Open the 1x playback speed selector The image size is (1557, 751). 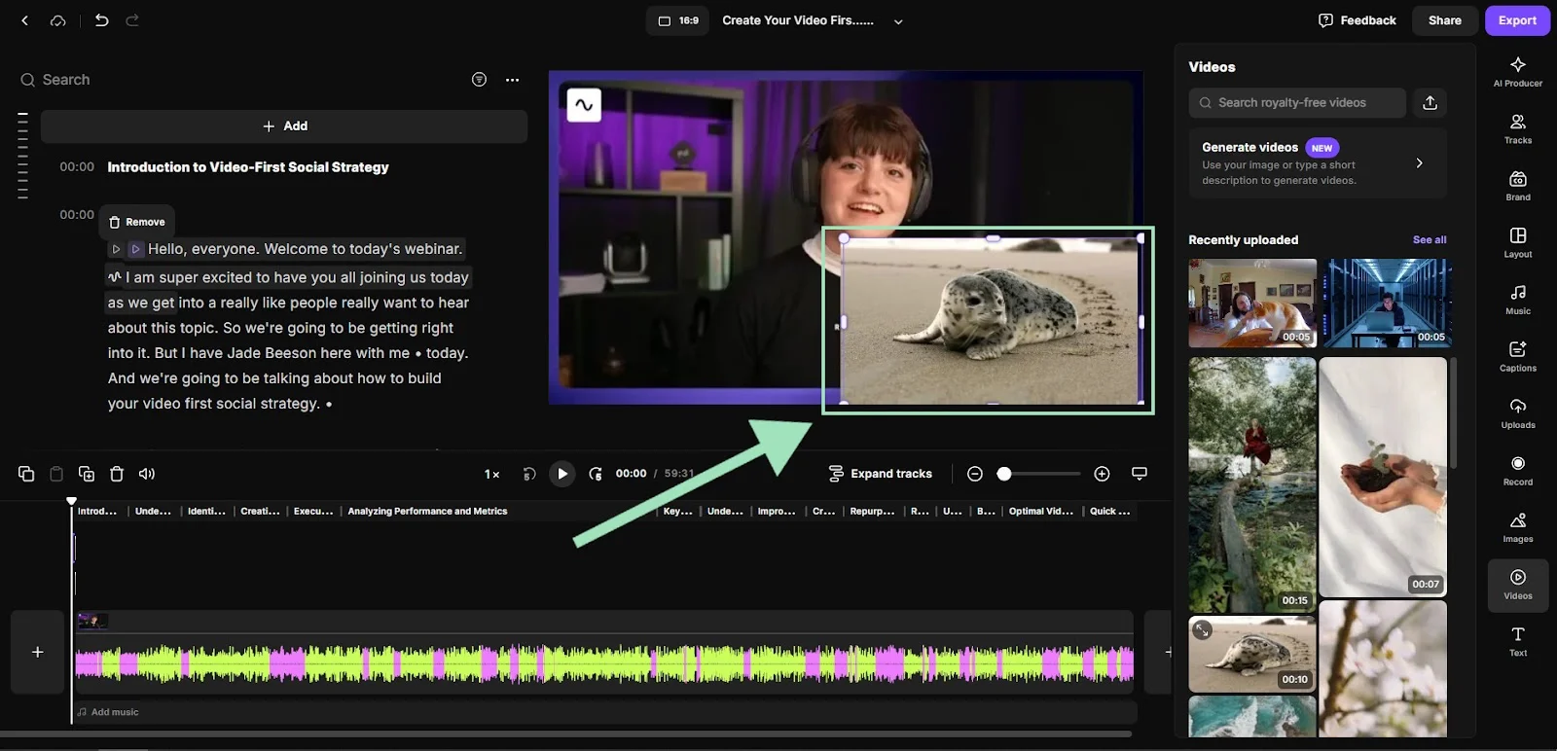point(491,474)
